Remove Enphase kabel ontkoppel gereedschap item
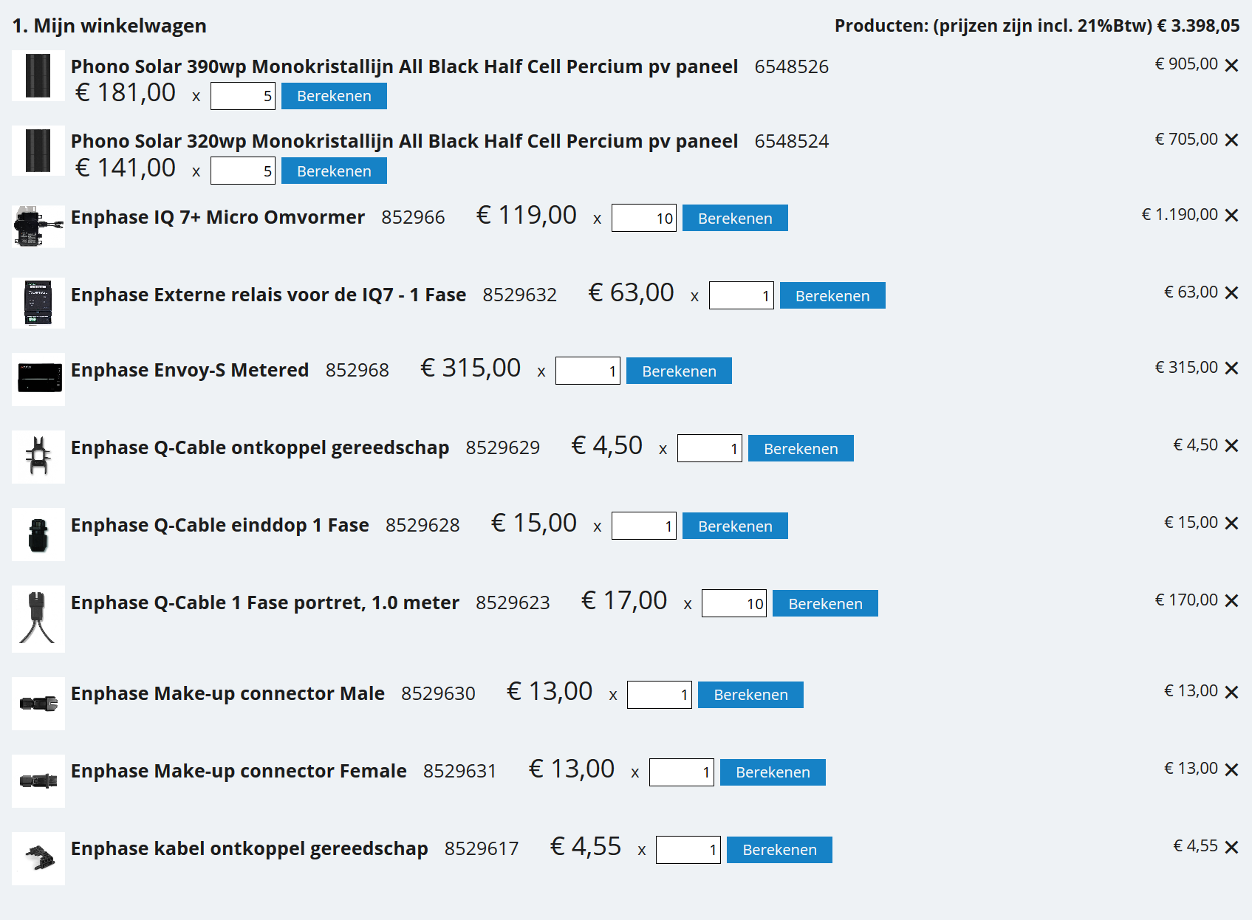This screenshot has height=920, width=1252. click(1231, 847)
